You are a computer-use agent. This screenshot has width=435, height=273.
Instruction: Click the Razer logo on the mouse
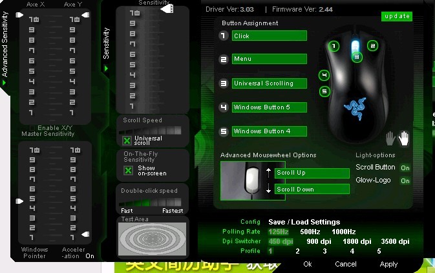coord(355,108)
